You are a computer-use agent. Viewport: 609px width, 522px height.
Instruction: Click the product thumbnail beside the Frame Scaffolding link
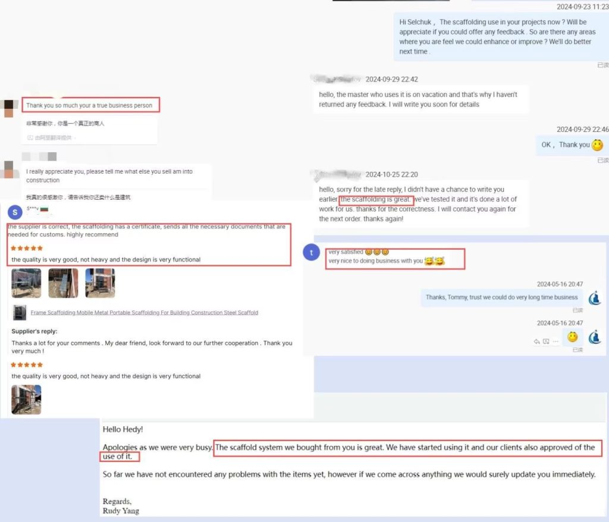[20, 313]
